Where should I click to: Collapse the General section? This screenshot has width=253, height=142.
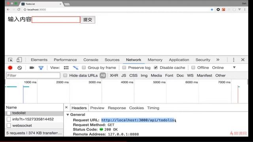point(68,115)
